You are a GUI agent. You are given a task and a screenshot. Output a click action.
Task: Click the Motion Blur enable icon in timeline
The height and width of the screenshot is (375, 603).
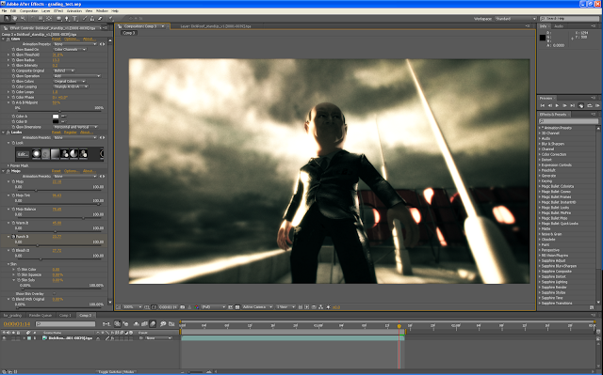(x=153, y=324)
